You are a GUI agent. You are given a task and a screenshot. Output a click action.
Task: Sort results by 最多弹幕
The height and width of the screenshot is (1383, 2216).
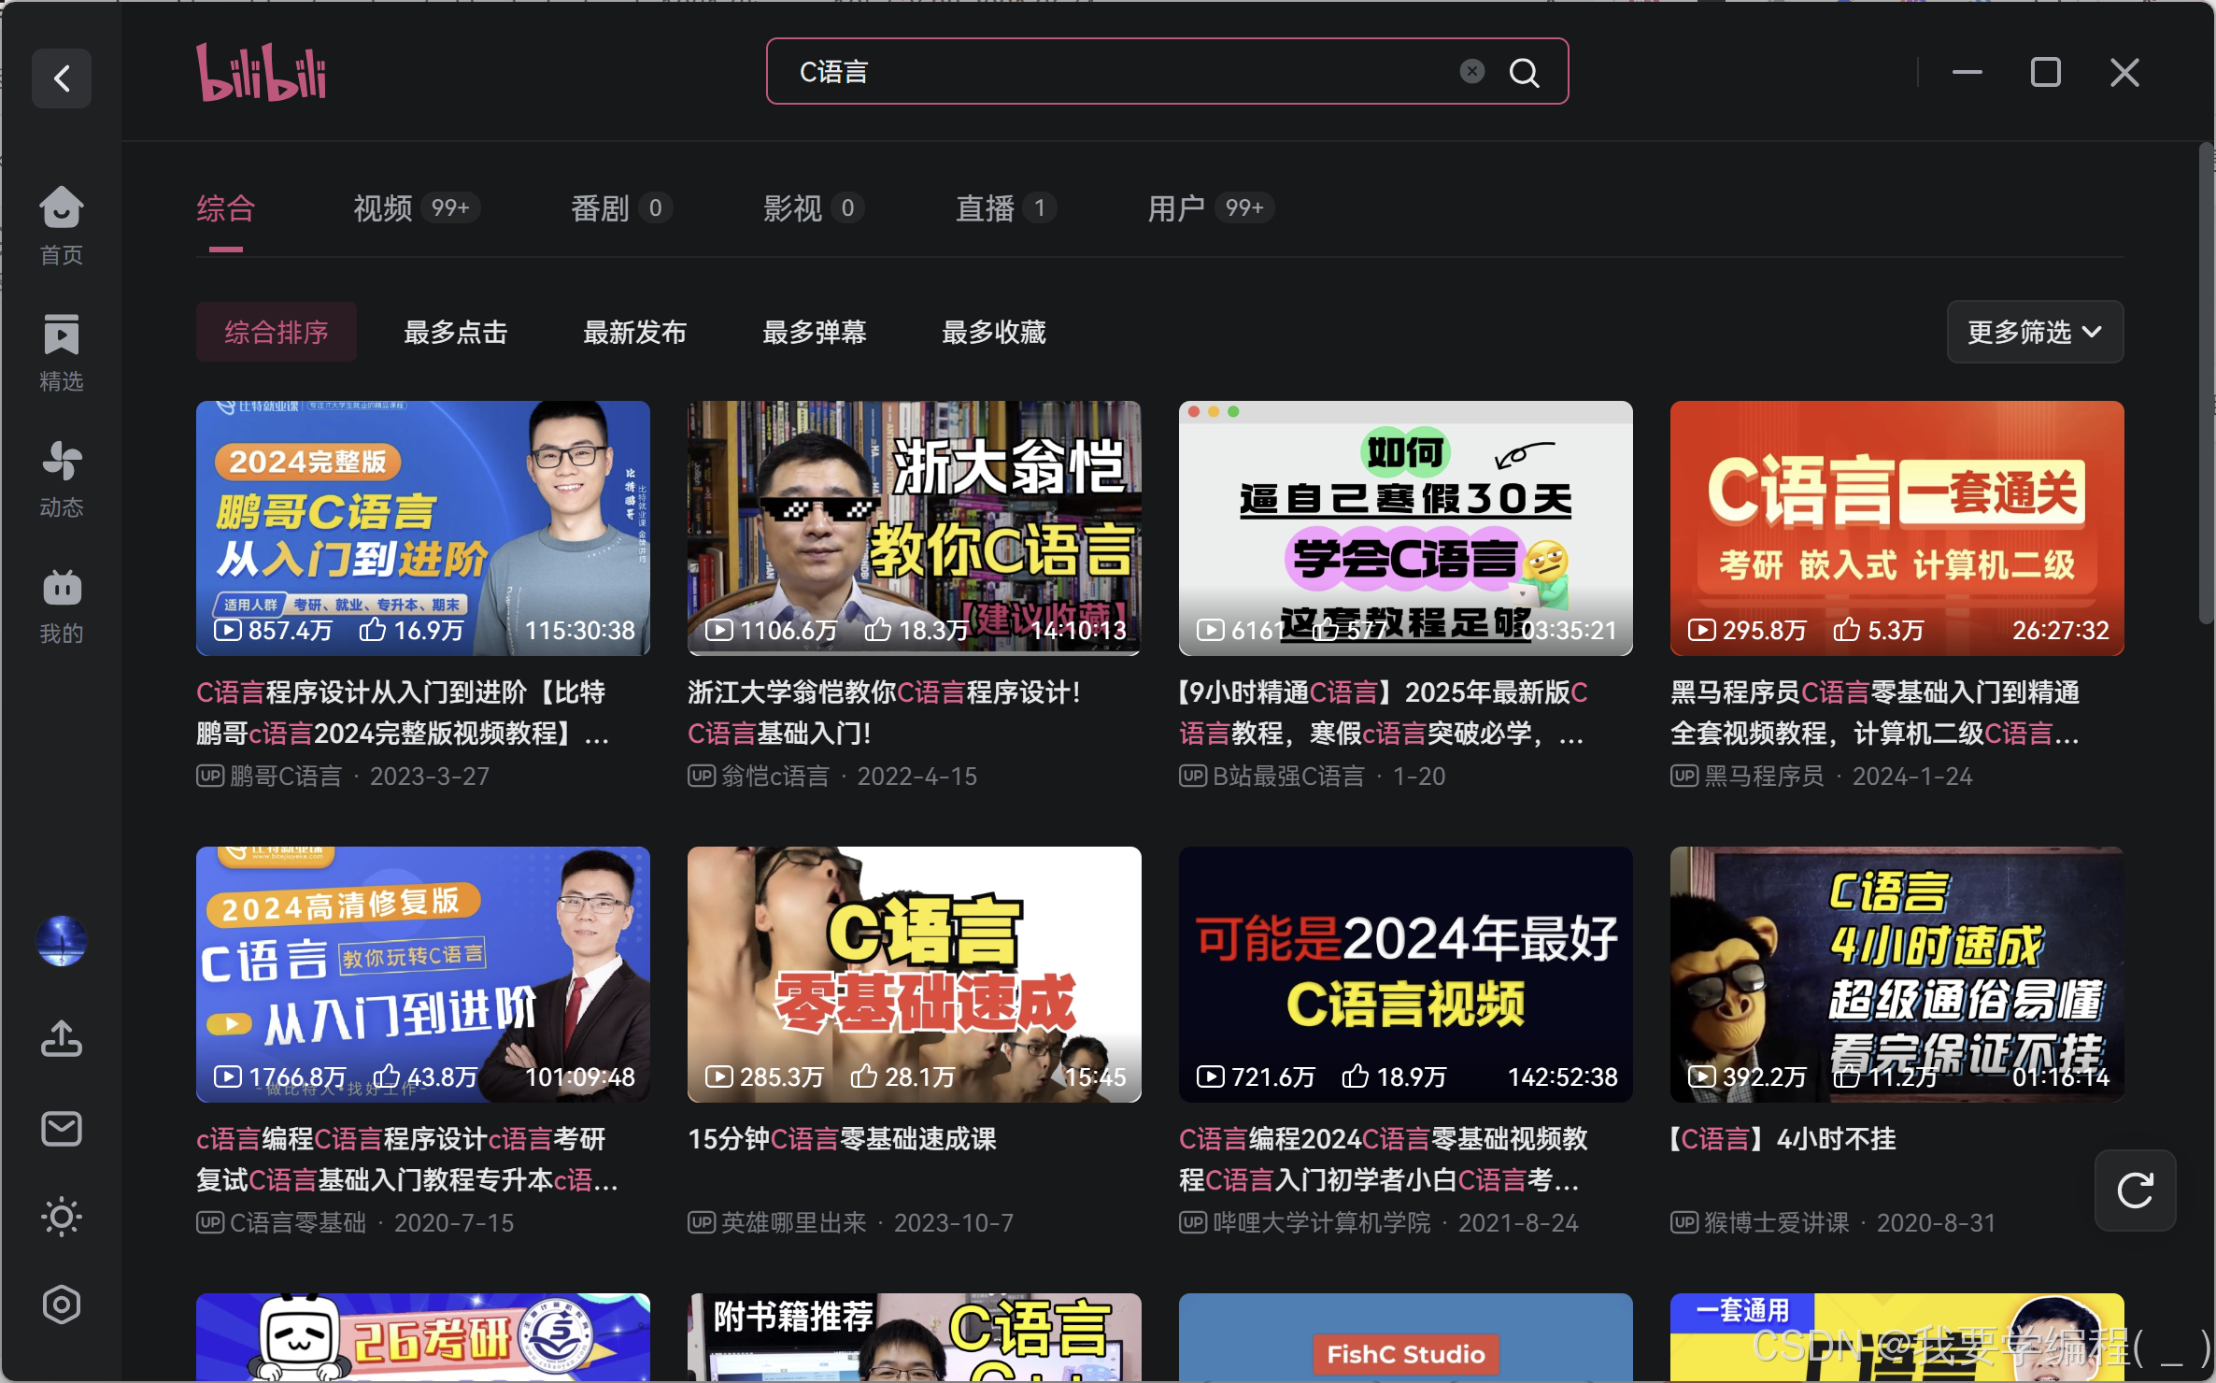[815, 332]
